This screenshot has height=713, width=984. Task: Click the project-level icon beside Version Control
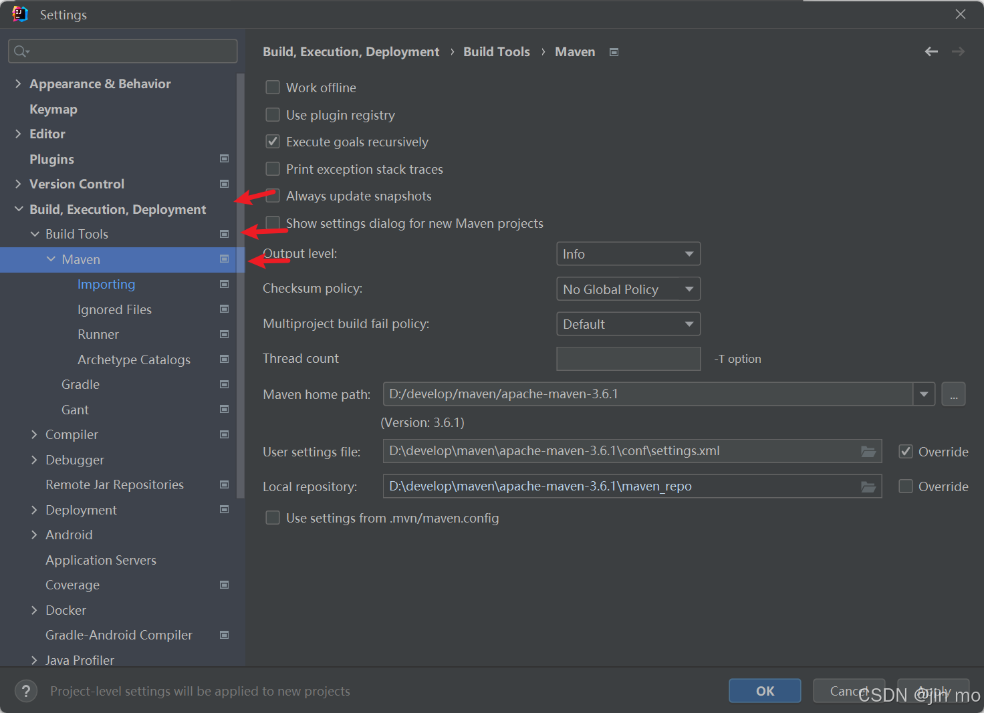225,184
